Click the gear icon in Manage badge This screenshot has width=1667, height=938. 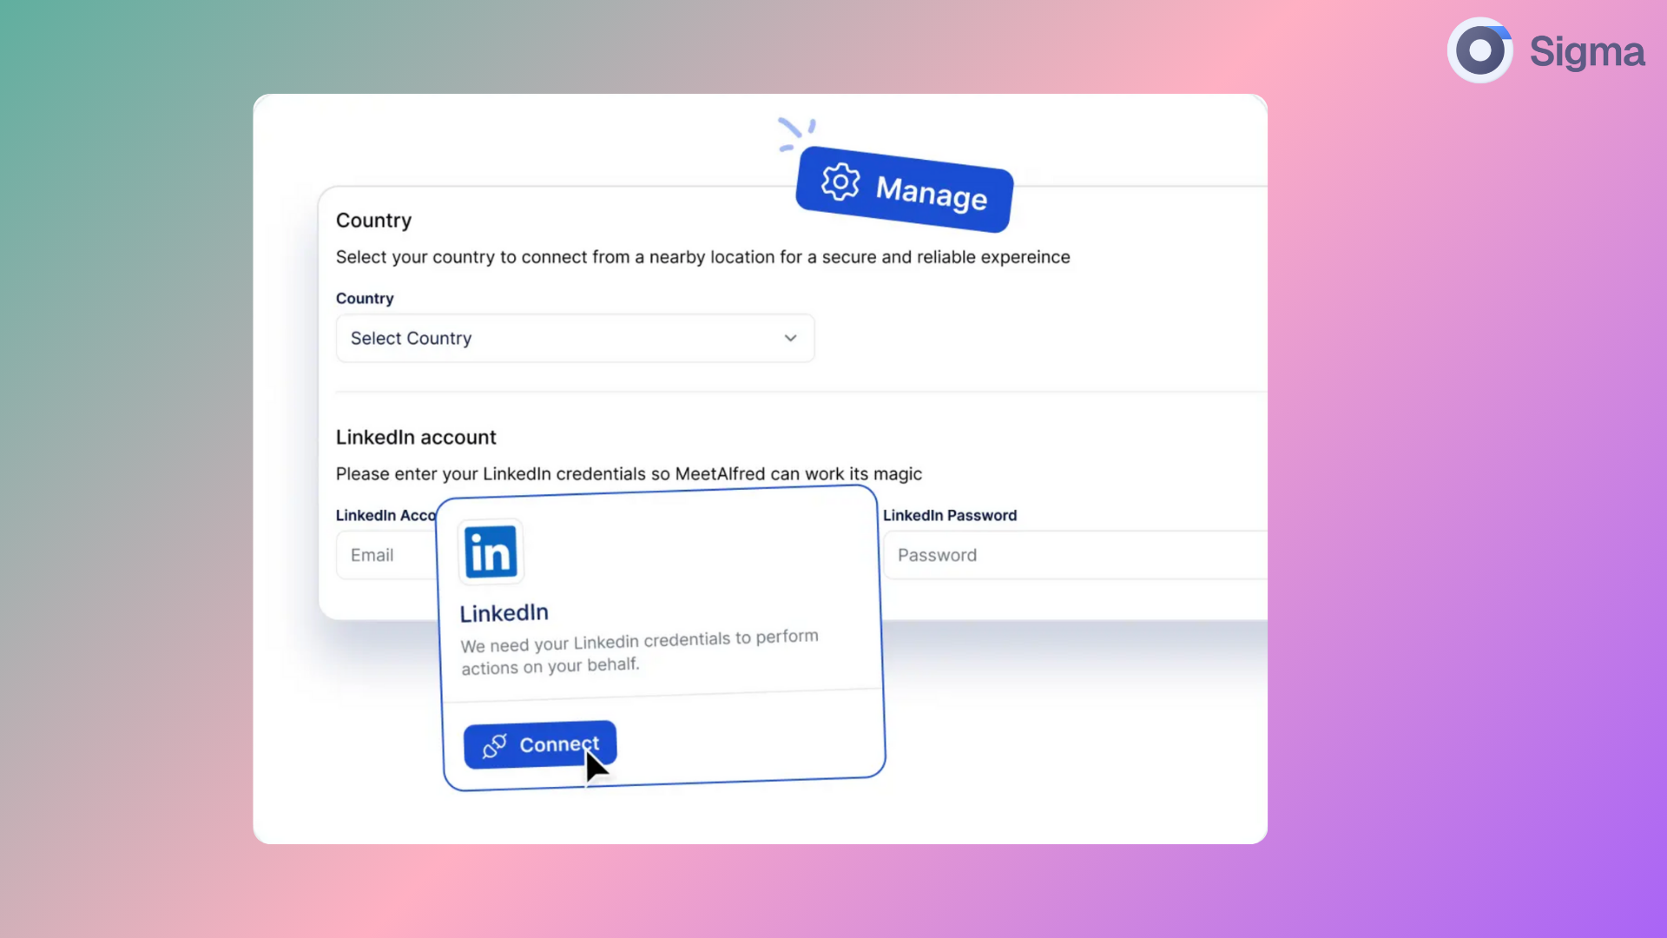(840, 182)
